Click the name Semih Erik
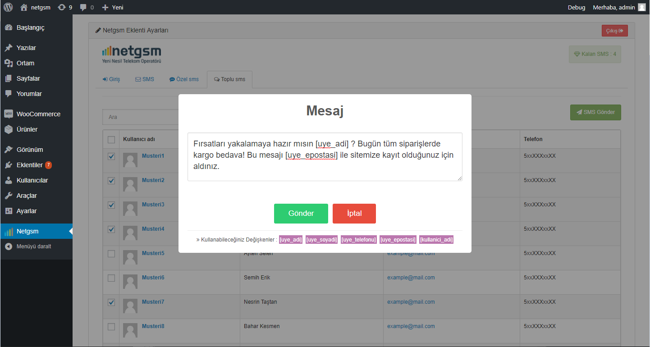 (257, 278)
